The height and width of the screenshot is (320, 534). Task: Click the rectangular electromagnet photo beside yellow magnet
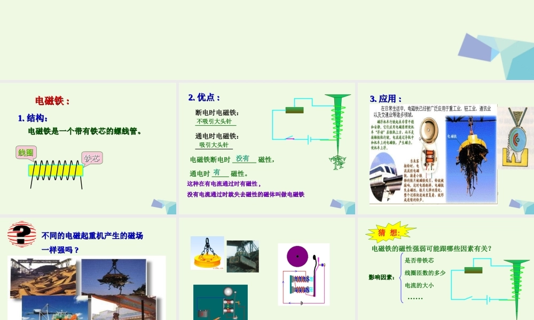(x=243, y=257)
